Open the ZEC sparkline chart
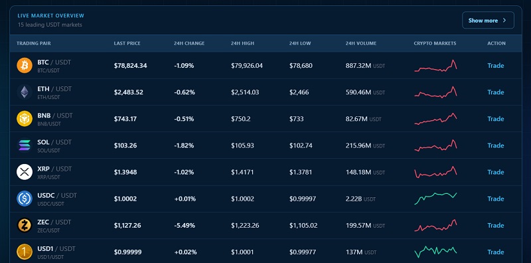Screen dimensions: 531x263 [x=435, y=225]
